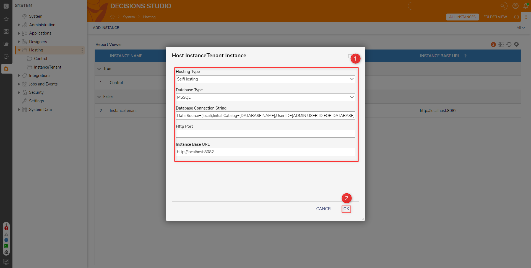Open the blue chat bubble icon
The width and height of the screenshot is (531, 268).
click(6, 240)
